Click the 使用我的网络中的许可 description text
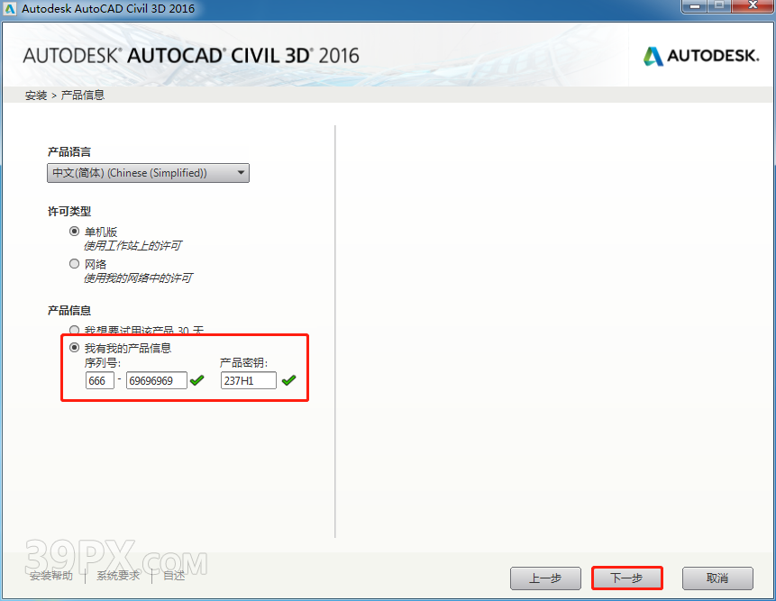The image size is (776, 601). [138, 278]
